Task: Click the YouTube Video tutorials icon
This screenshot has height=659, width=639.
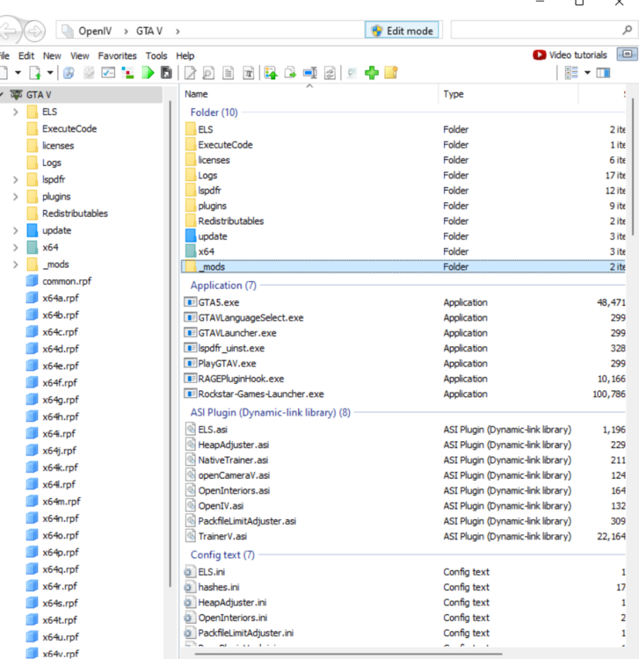Action: [539, 55]
